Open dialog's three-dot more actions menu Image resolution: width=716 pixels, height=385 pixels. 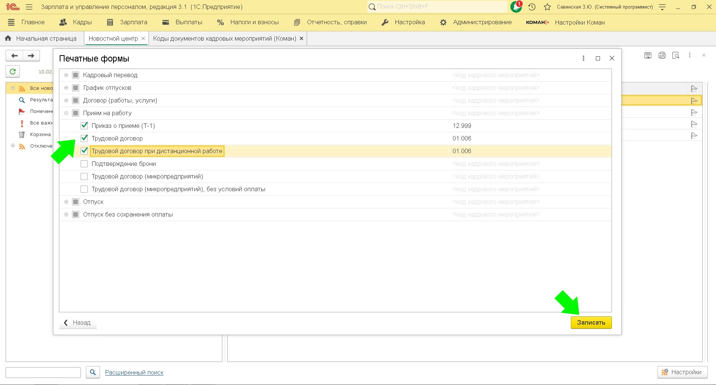(x=584, y=58)
